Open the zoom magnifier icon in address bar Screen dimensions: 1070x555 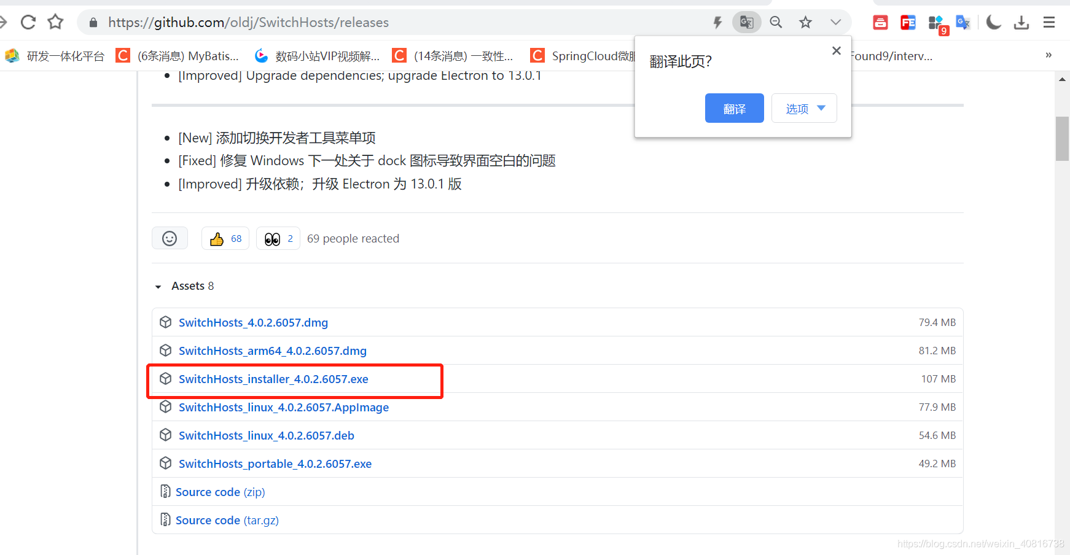776,23
